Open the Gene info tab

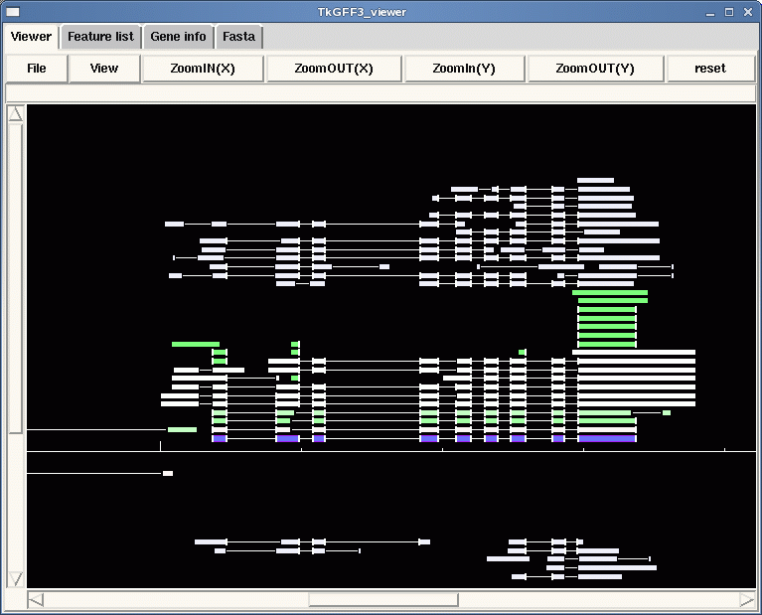click(x=178, y=37)
